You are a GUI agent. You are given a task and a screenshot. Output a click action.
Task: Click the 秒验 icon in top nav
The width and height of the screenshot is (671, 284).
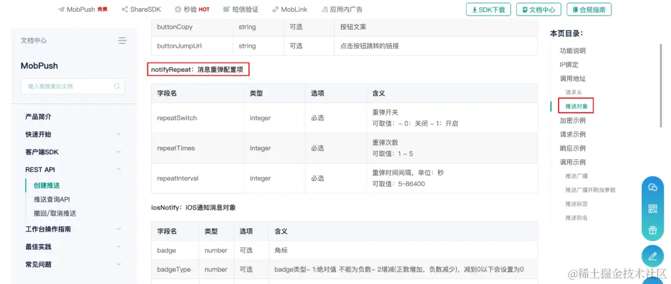(x=178, y=9)
